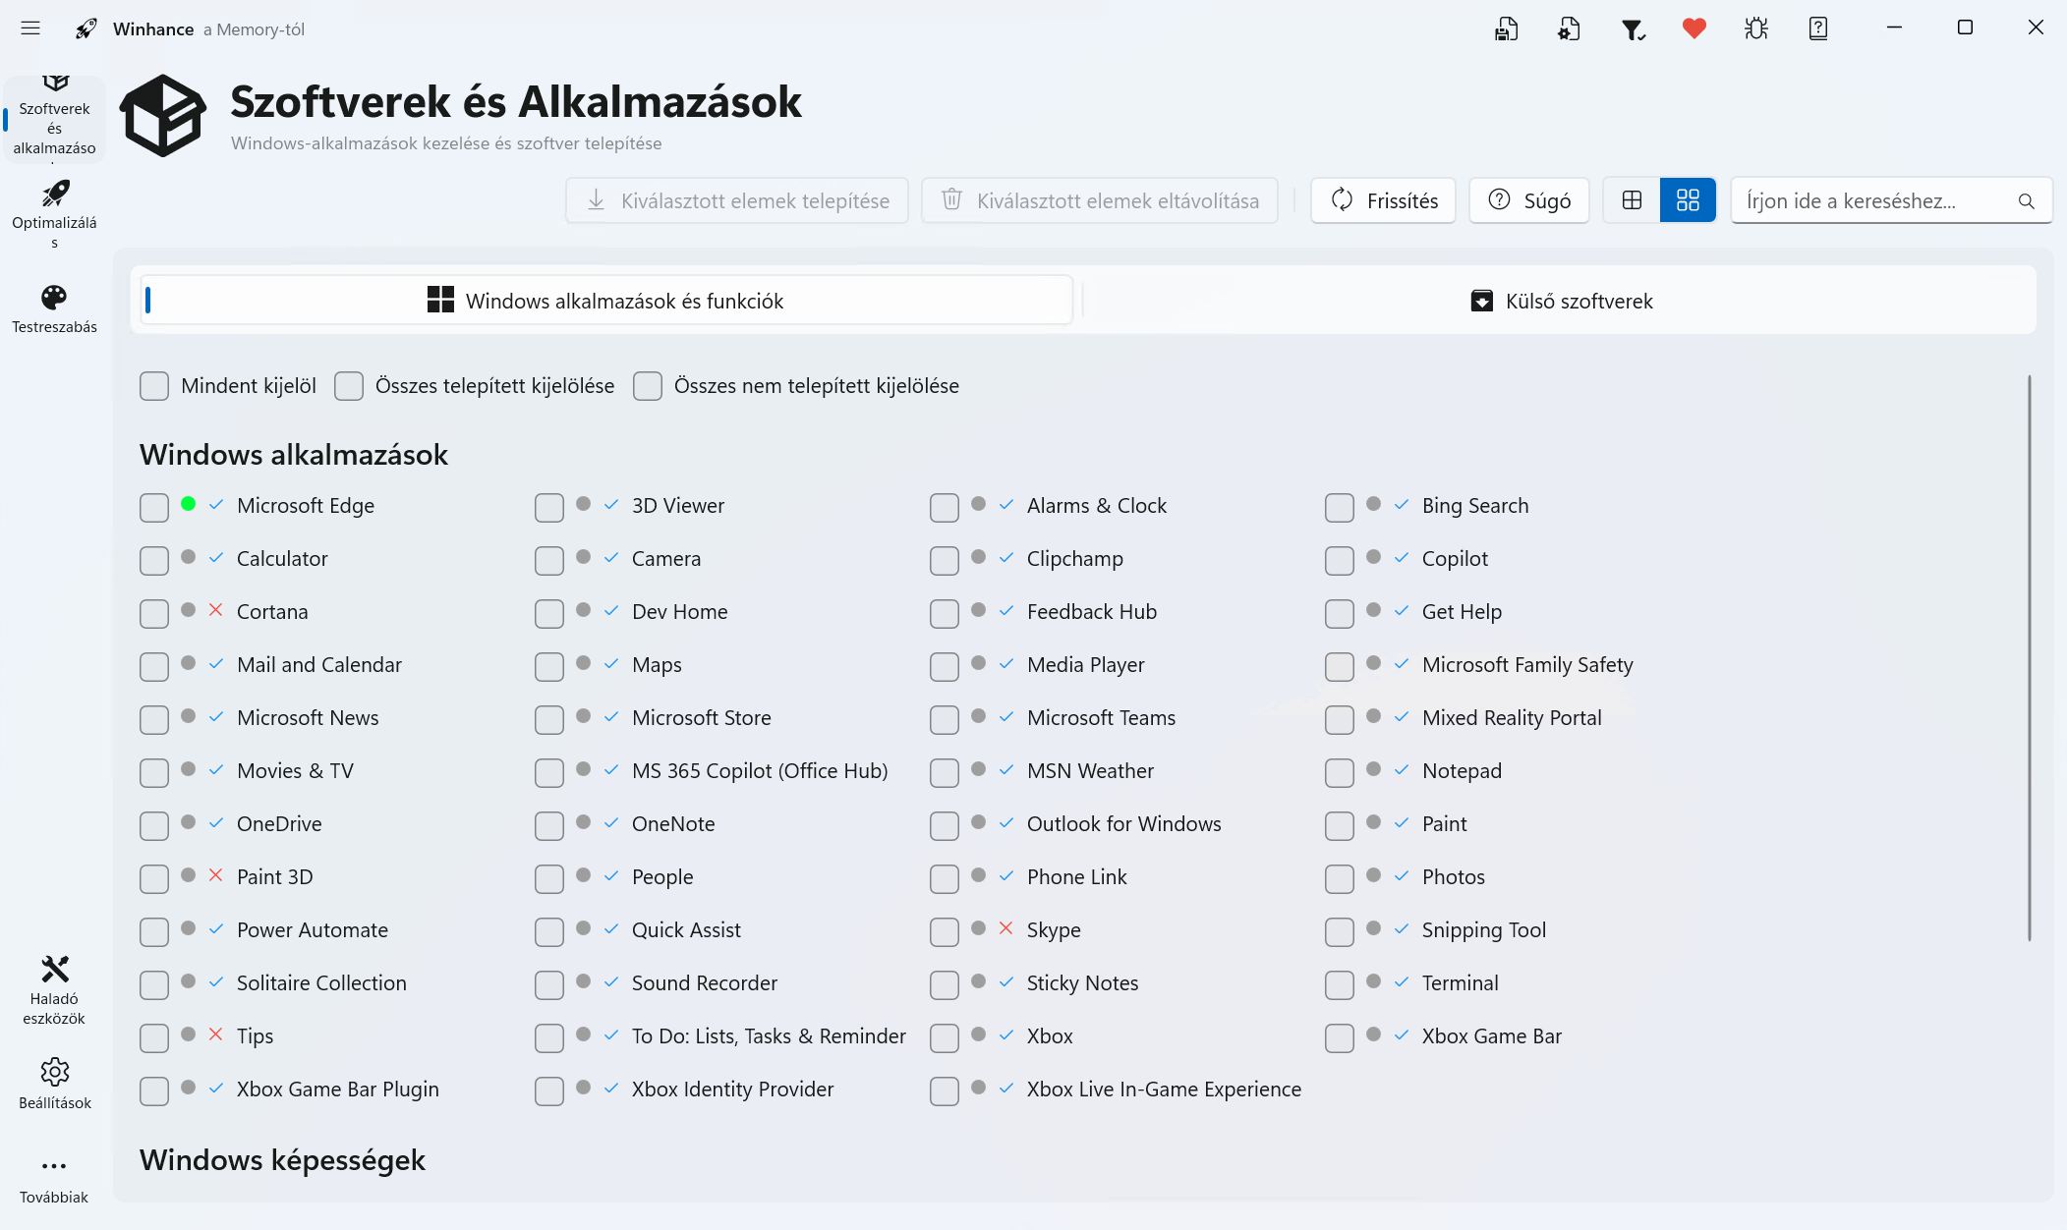Click the red heart donate icon
Viewport: 2067px width, 1230px height.
(1694, 28)
